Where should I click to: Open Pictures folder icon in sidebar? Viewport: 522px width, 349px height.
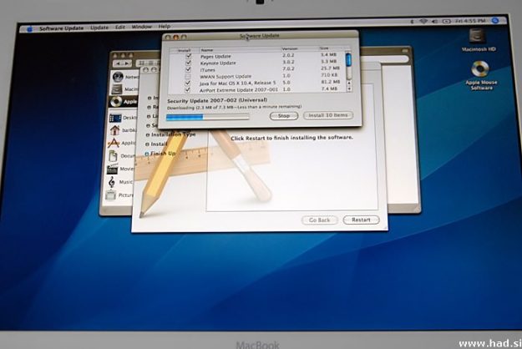113,195
